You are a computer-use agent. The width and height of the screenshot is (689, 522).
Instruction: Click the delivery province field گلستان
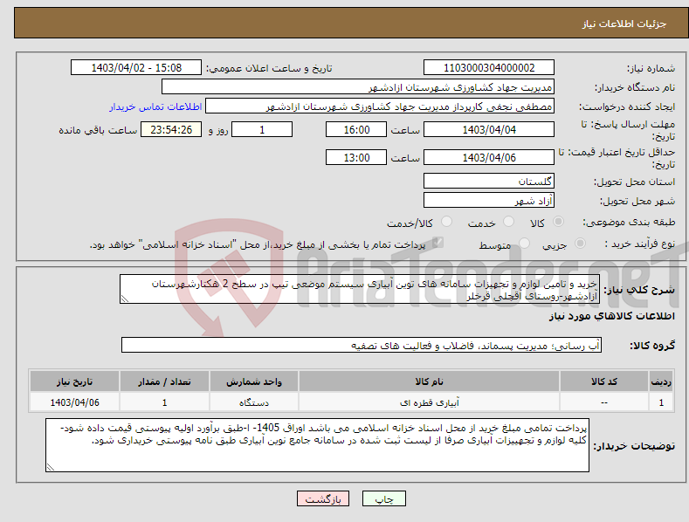pyautogui.click(x=489, y=181)
